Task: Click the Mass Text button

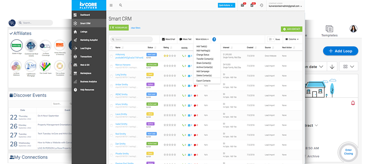Action: 186,39
